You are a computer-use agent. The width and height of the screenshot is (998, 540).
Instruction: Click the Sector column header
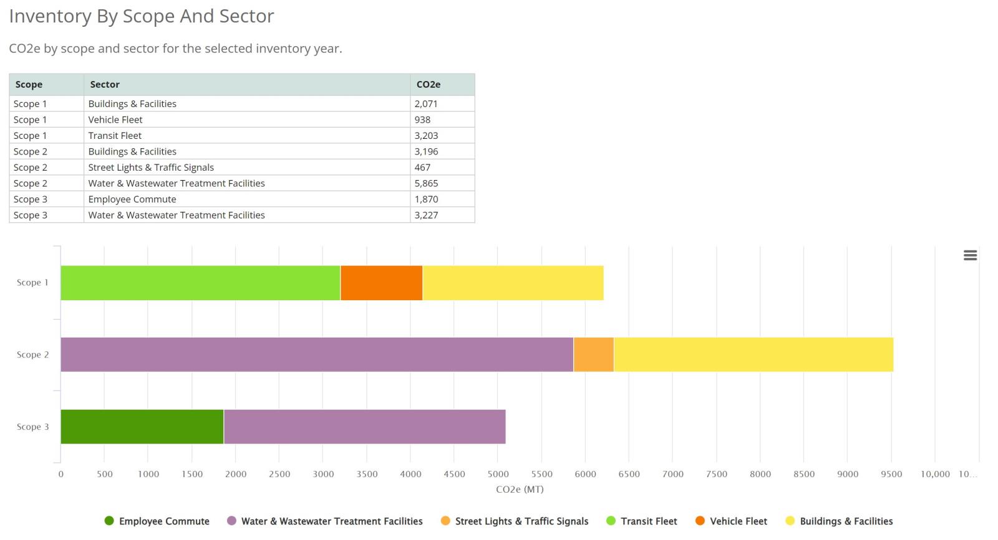pos(105,85)
